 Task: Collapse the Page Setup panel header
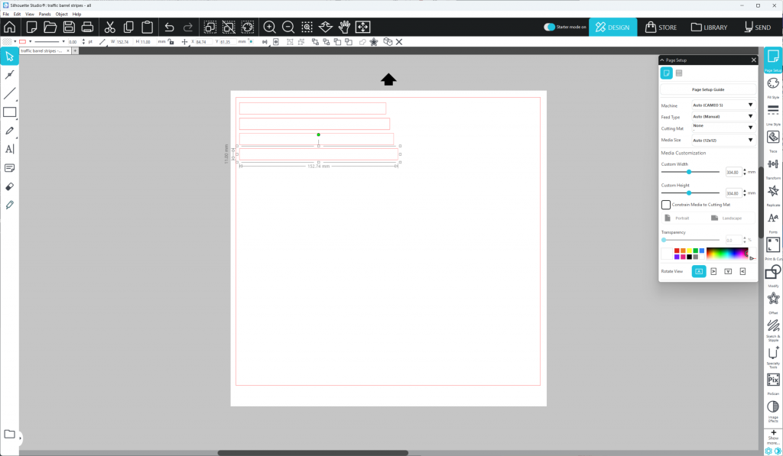point(662,60)
